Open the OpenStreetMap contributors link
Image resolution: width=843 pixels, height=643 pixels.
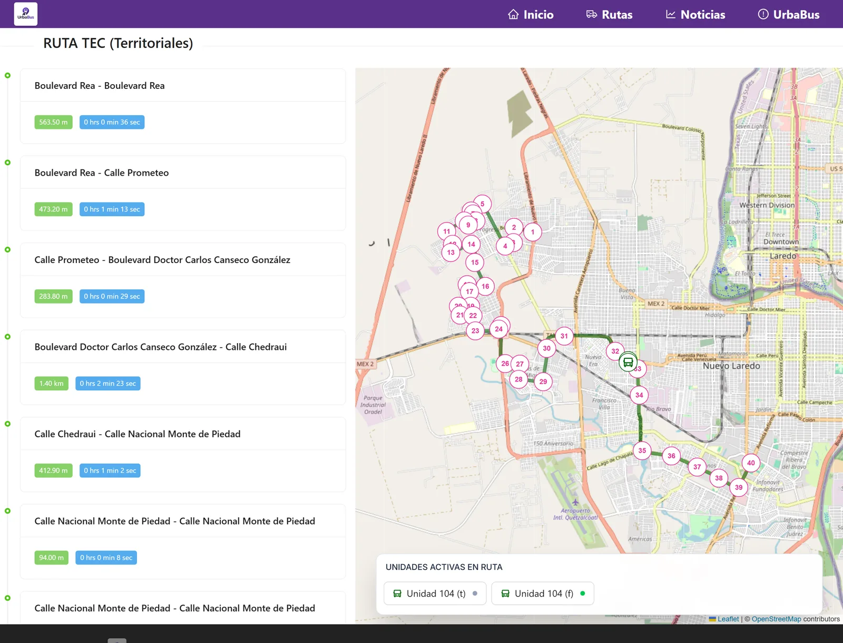776,619
